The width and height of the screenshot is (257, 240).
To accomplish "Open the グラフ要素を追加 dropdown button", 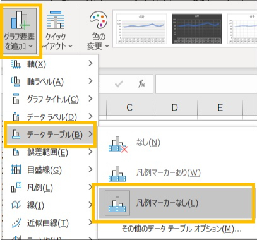I will click(x=20, y=30).
